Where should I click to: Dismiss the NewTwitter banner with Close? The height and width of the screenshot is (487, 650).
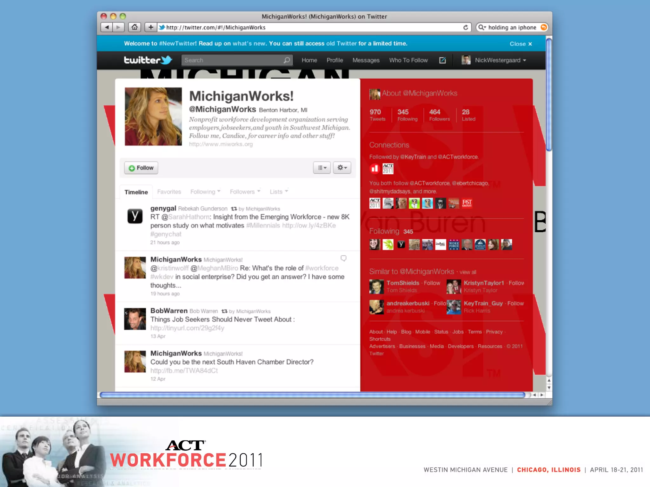521,44
